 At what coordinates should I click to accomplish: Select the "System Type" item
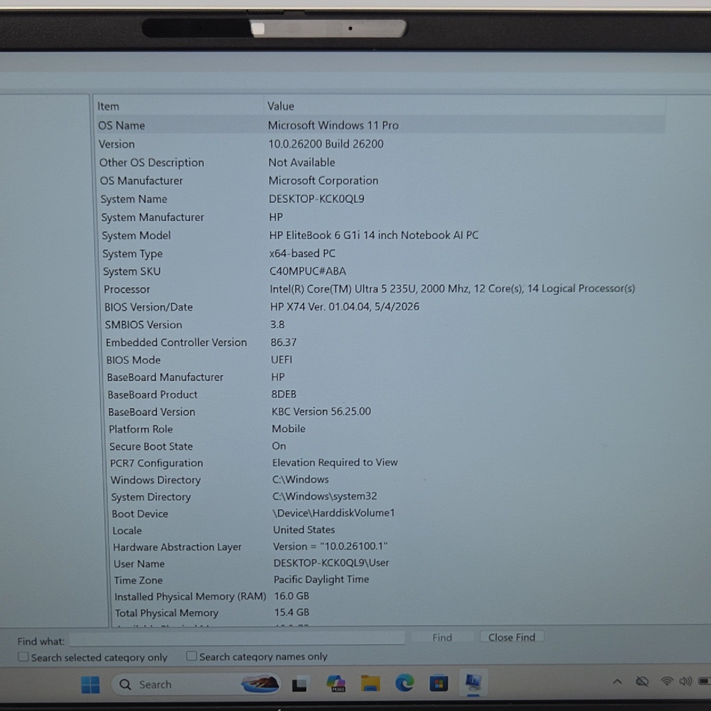133,254
